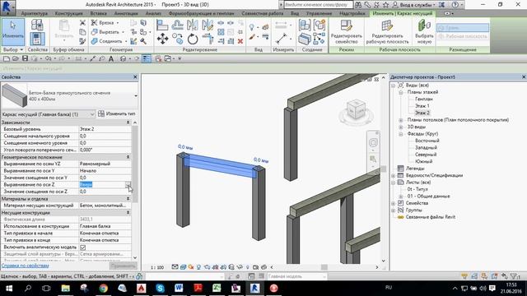
Task: Click the Open folder quick access icon
Action: pyautogui.click(x=16, y=58)
